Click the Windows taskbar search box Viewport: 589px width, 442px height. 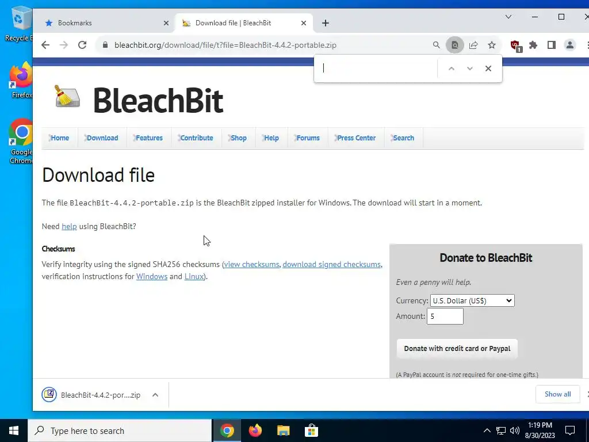[120, 430]
